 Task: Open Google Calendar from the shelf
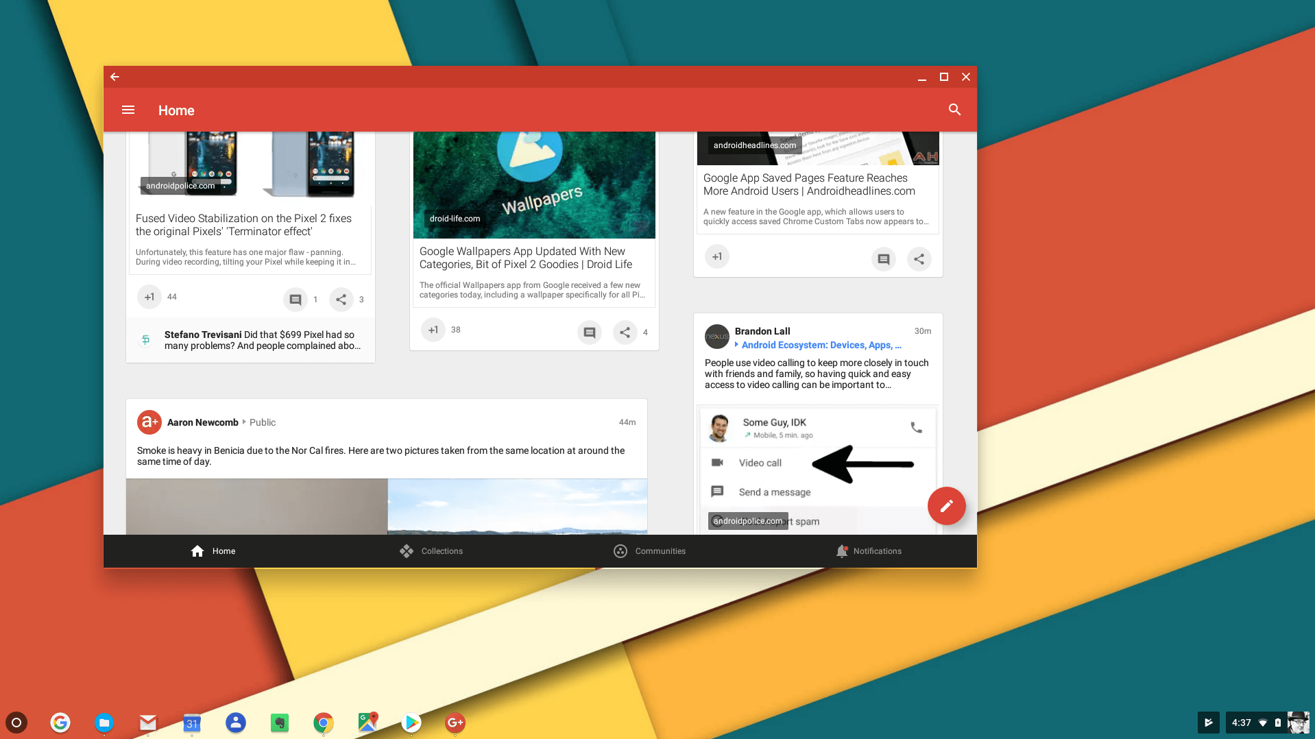(x=192, y=723)
